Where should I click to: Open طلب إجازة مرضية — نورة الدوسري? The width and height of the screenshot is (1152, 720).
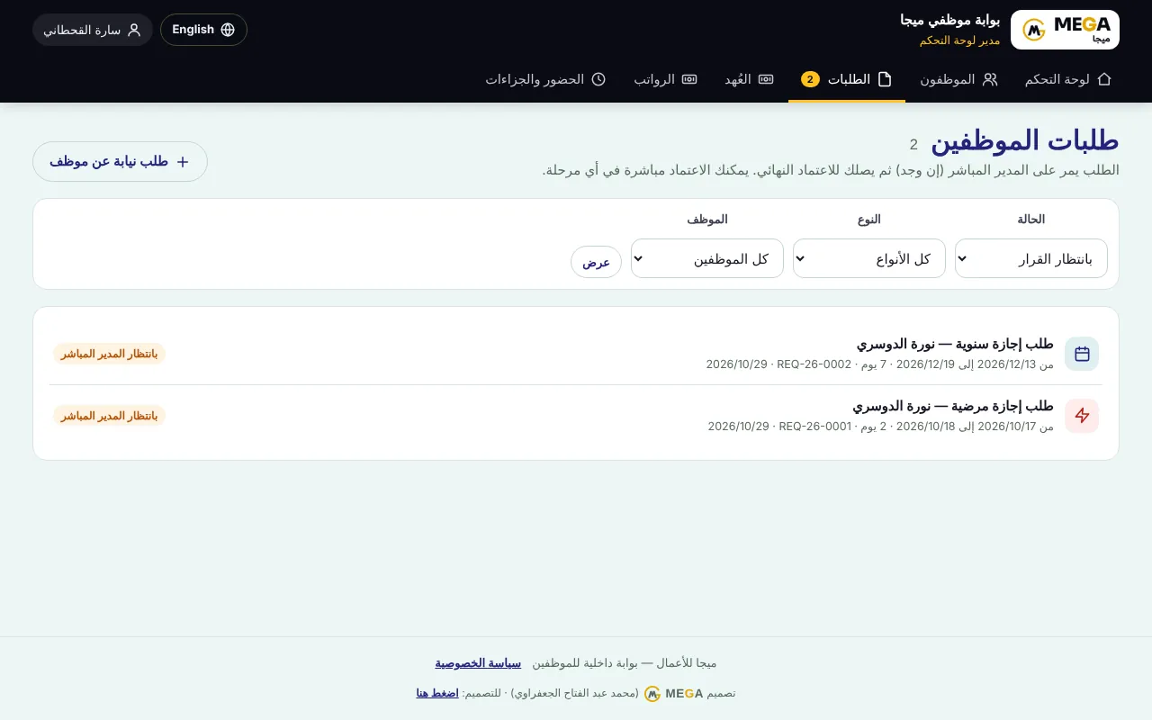[953, 406]
